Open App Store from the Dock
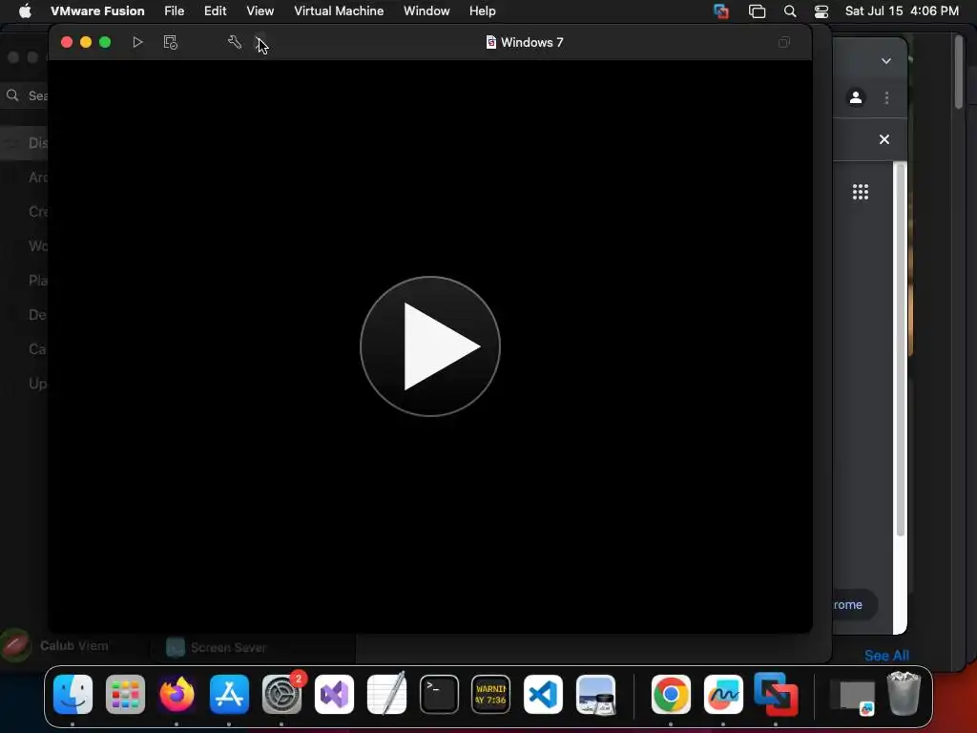Screen dimensions: 977x733 (x=229, y=695)
